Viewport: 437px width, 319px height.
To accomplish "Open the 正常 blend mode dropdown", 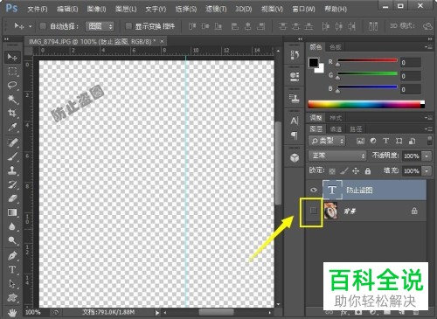I will coord(337,156).
